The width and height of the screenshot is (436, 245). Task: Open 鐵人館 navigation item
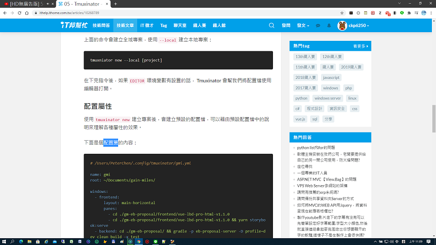pyautogui.click(x=219, y=25)
